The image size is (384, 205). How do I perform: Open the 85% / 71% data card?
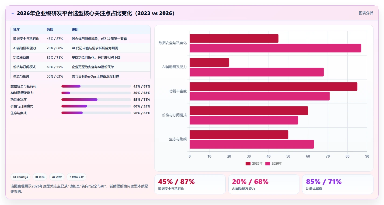coord(338,184)
